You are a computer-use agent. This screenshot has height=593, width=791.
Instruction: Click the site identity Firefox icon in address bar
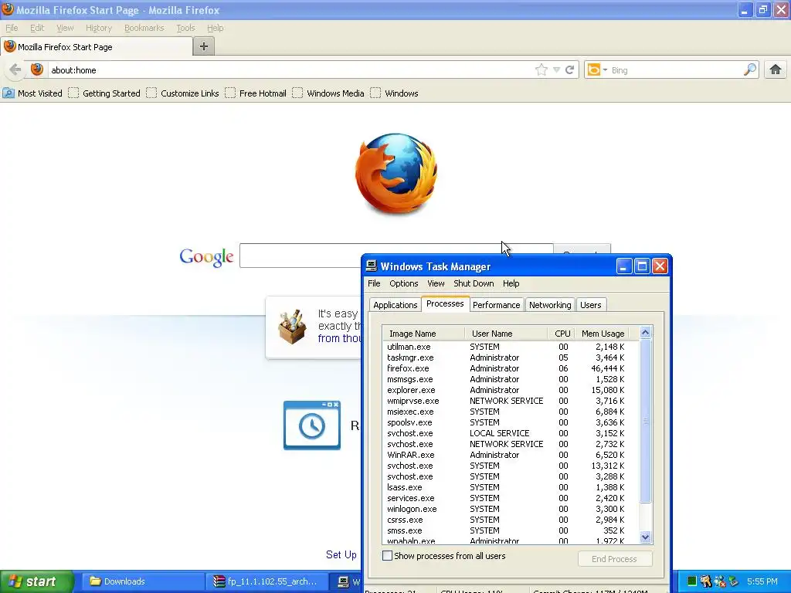[x=37, y=69]
